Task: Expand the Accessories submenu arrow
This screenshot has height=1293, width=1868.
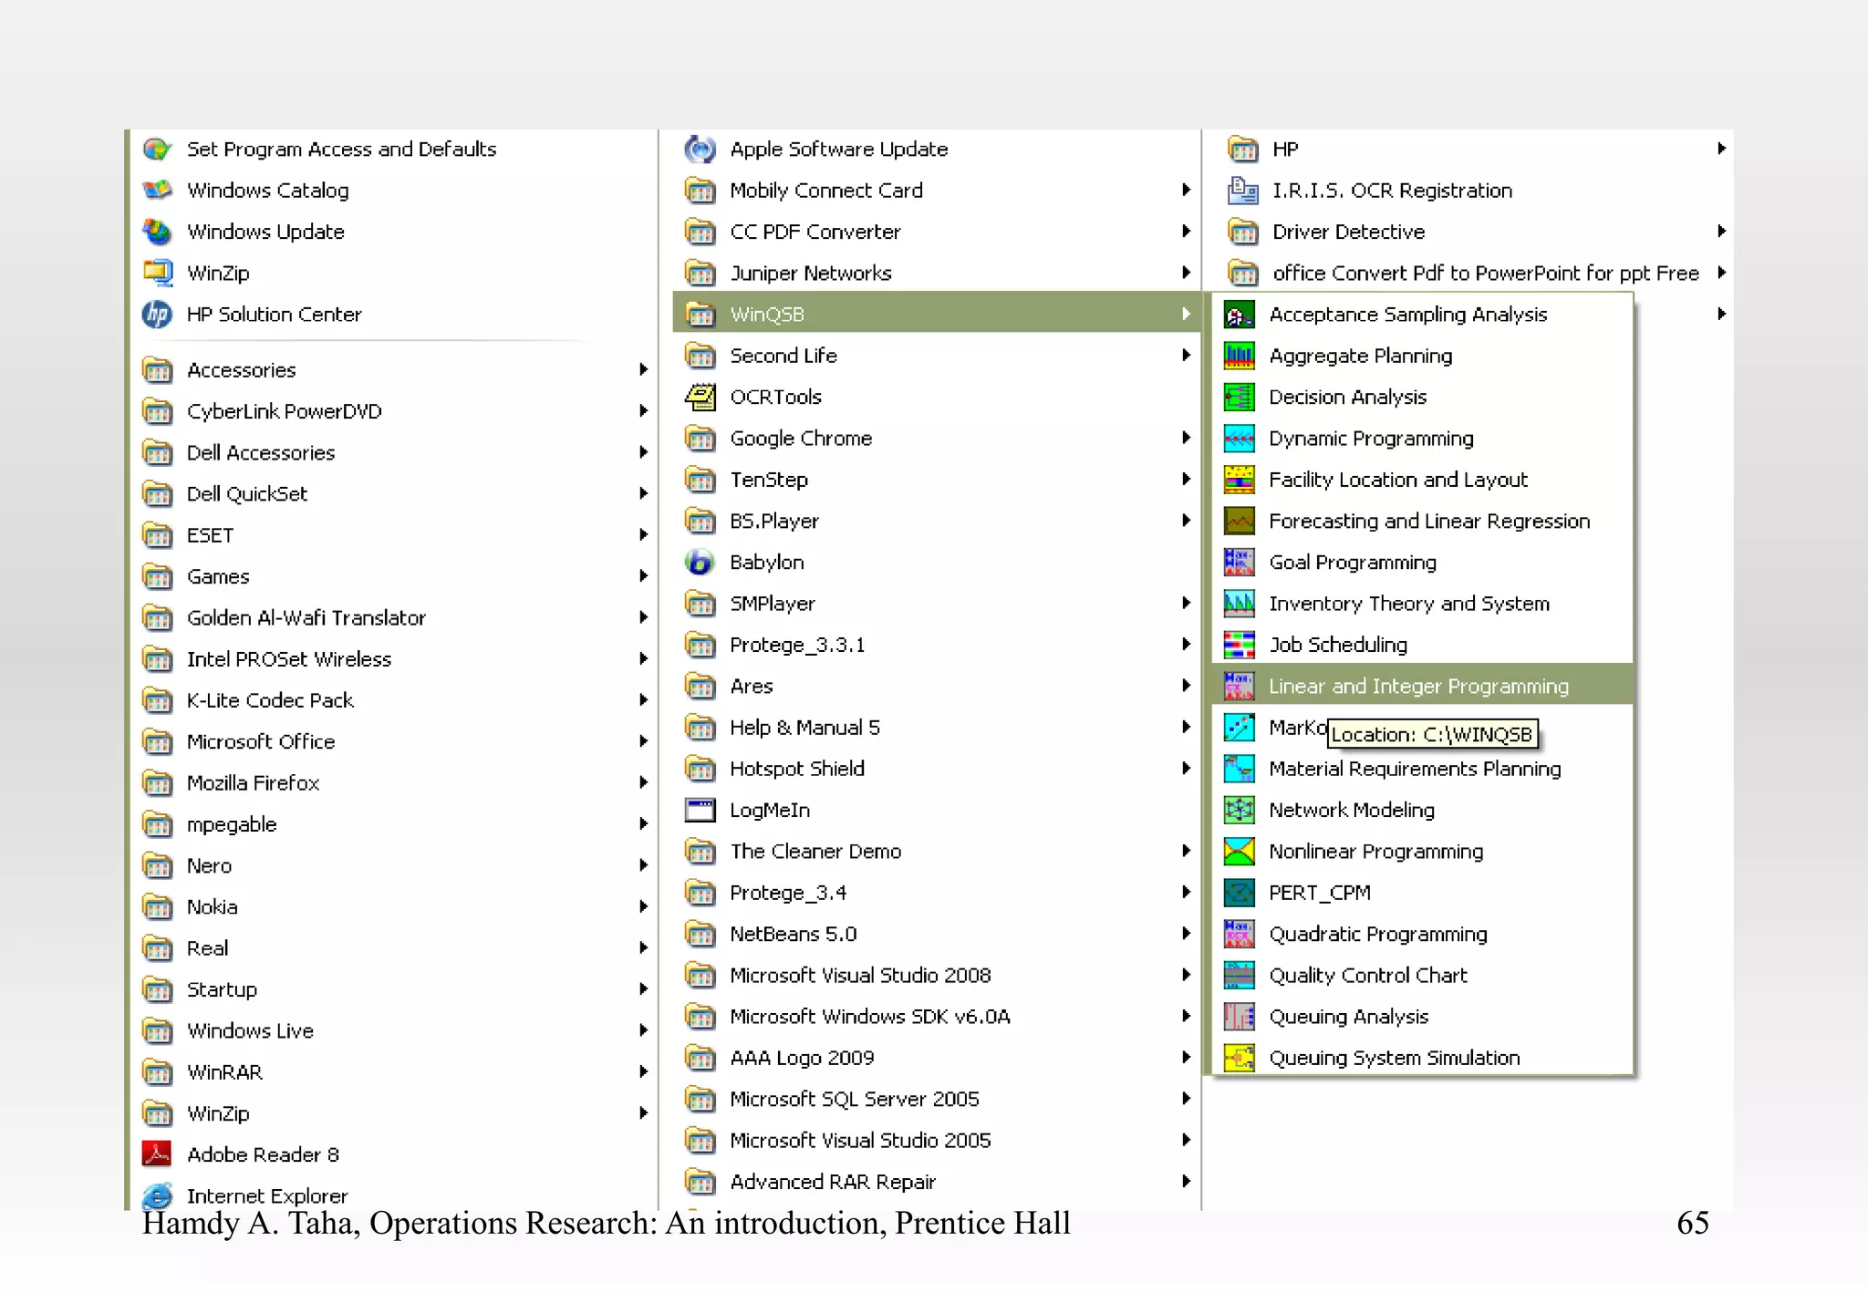Action: [643, 369]
